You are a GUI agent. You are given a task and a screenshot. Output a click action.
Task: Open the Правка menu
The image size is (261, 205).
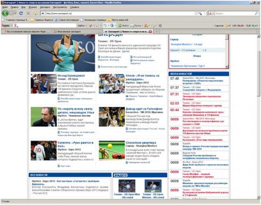click(14, 7)
